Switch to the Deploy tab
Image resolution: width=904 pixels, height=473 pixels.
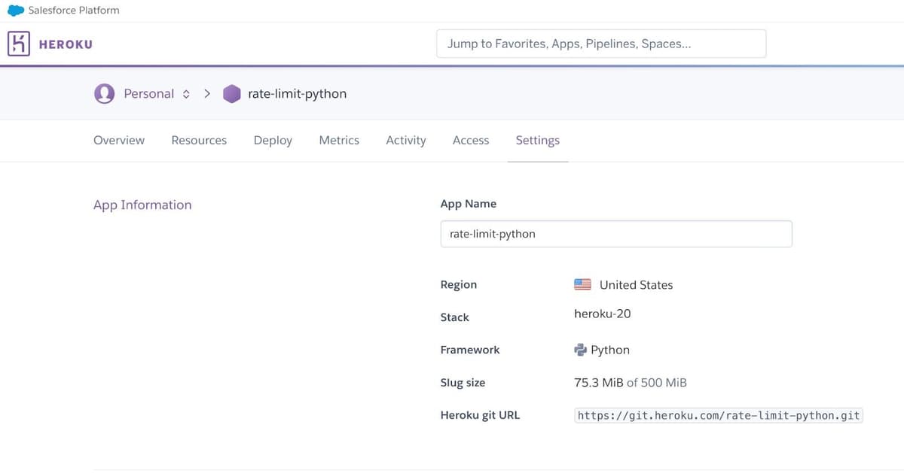click(272, 141)
